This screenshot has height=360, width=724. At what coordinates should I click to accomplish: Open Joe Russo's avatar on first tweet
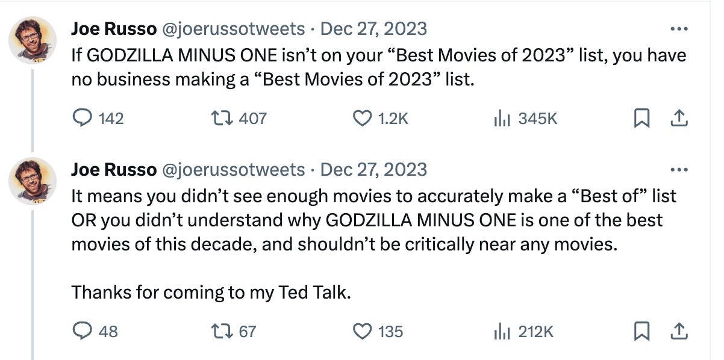33,40
